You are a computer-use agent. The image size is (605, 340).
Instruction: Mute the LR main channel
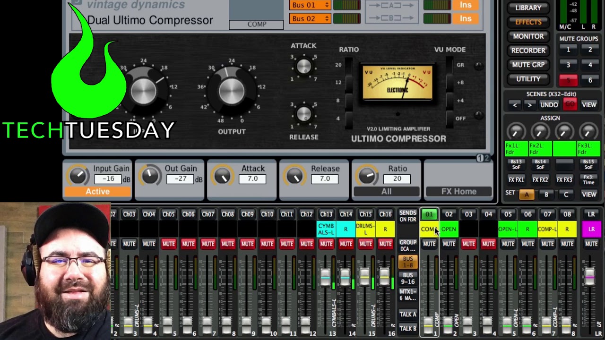click(591, 244)
